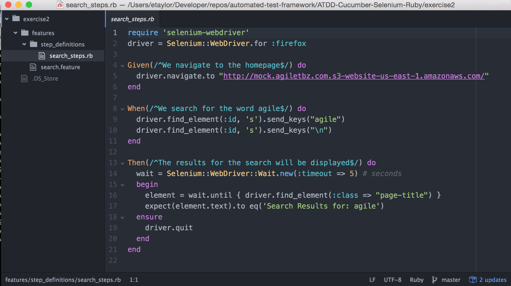The width and height of the screenshot is (511, 286).
Task: Click the '# seconds' comment on line 14
Action: click(x=382, y=173)
